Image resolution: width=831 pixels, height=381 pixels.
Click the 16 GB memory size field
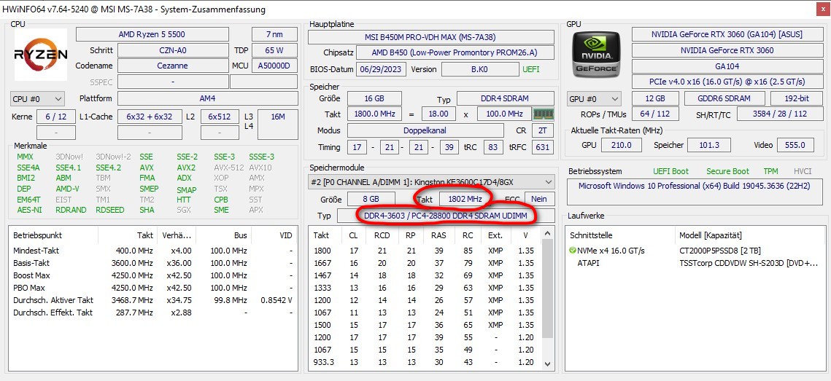point(374,98)
